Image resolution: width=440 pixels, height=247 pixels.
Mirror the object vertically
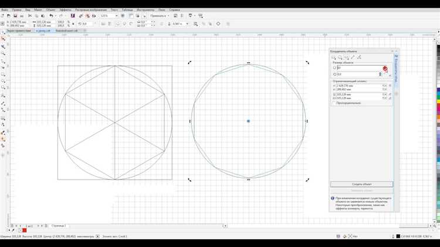click(x=110, y=24)
